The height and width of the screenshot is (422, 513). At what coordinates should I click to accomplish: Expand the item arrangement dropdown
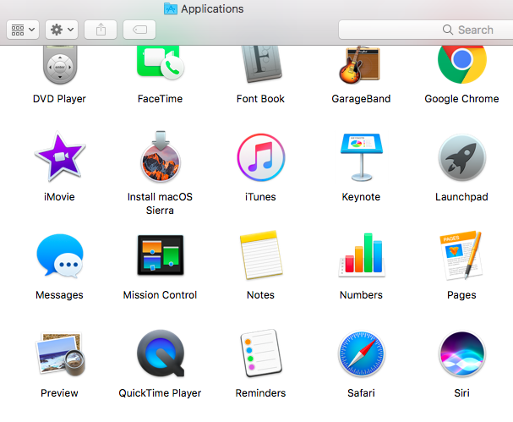click(23, 30)
